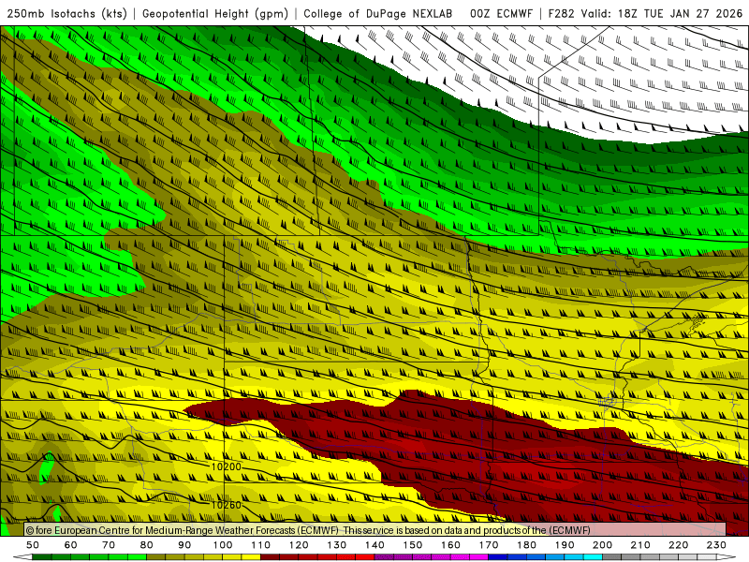Screen dimensions: 749x562
Task: Click the 80 value on the color scale
Action: (x=147, y=545)
